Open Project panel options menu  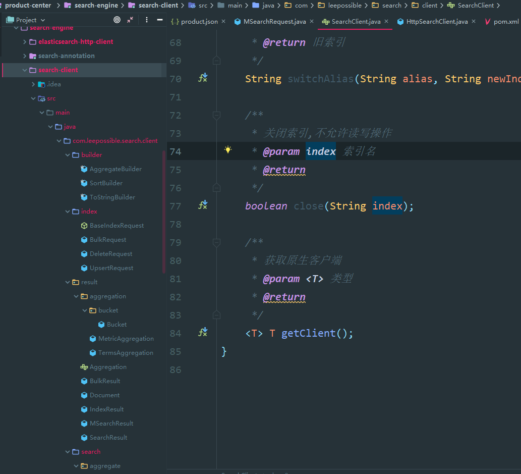147,20
